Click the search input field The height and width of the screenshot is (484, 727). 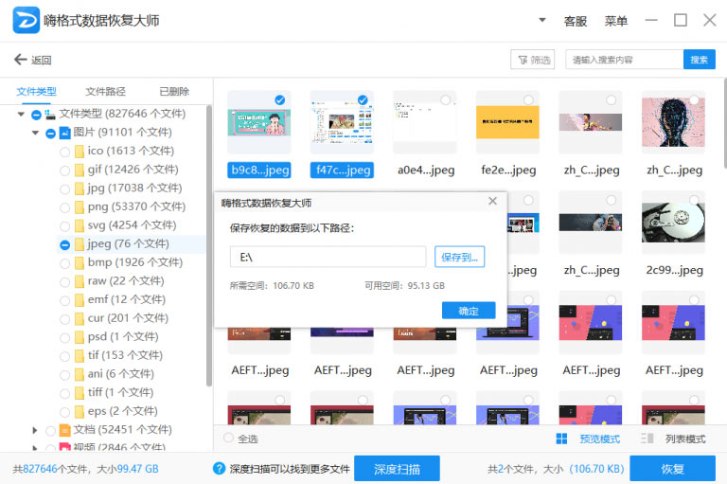click(x=623, y=60)
